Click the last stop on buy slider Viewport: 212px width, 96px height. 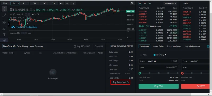[178, 73]
